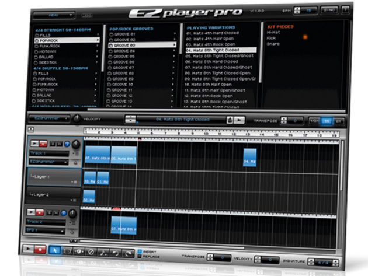
Task: Click the BPM stepper arrows
Action: coord(297,11)
